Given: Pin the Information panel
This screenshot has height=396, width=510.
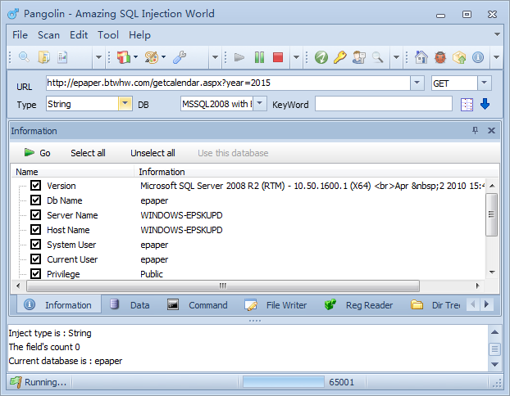Looking at the screenshot, I should 476,130.
